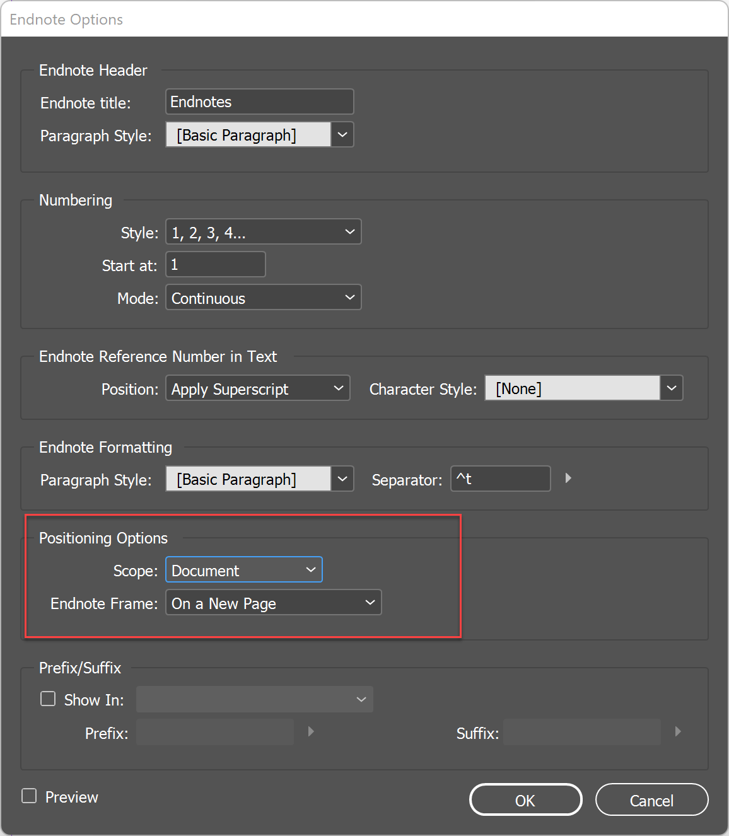The width and height of the screenshot is (729, 836).
Task: Dismiss the dialog with Cancel
Action: pyautogui.click(x=651, y=799)
